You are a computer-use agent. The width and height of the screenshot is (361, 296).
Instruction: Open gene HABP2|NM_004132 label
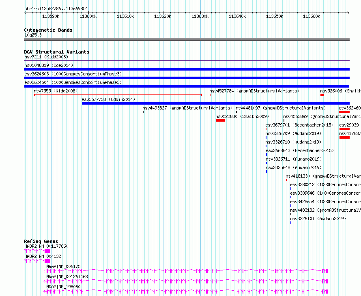click(x=43, y=256)
